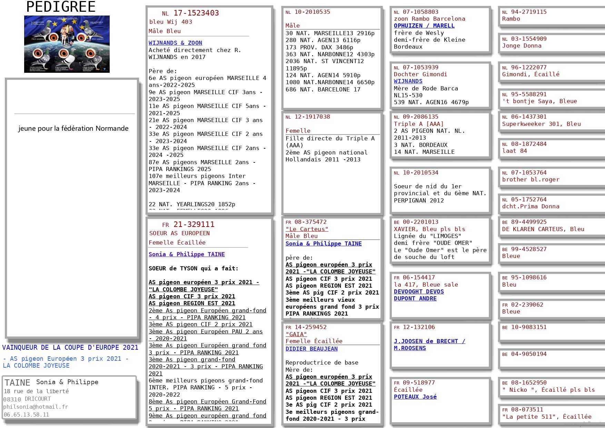605x428 pixels.
Task: Click the pigeon collage photo under PEDIGREE
Action: pos(67,44)
